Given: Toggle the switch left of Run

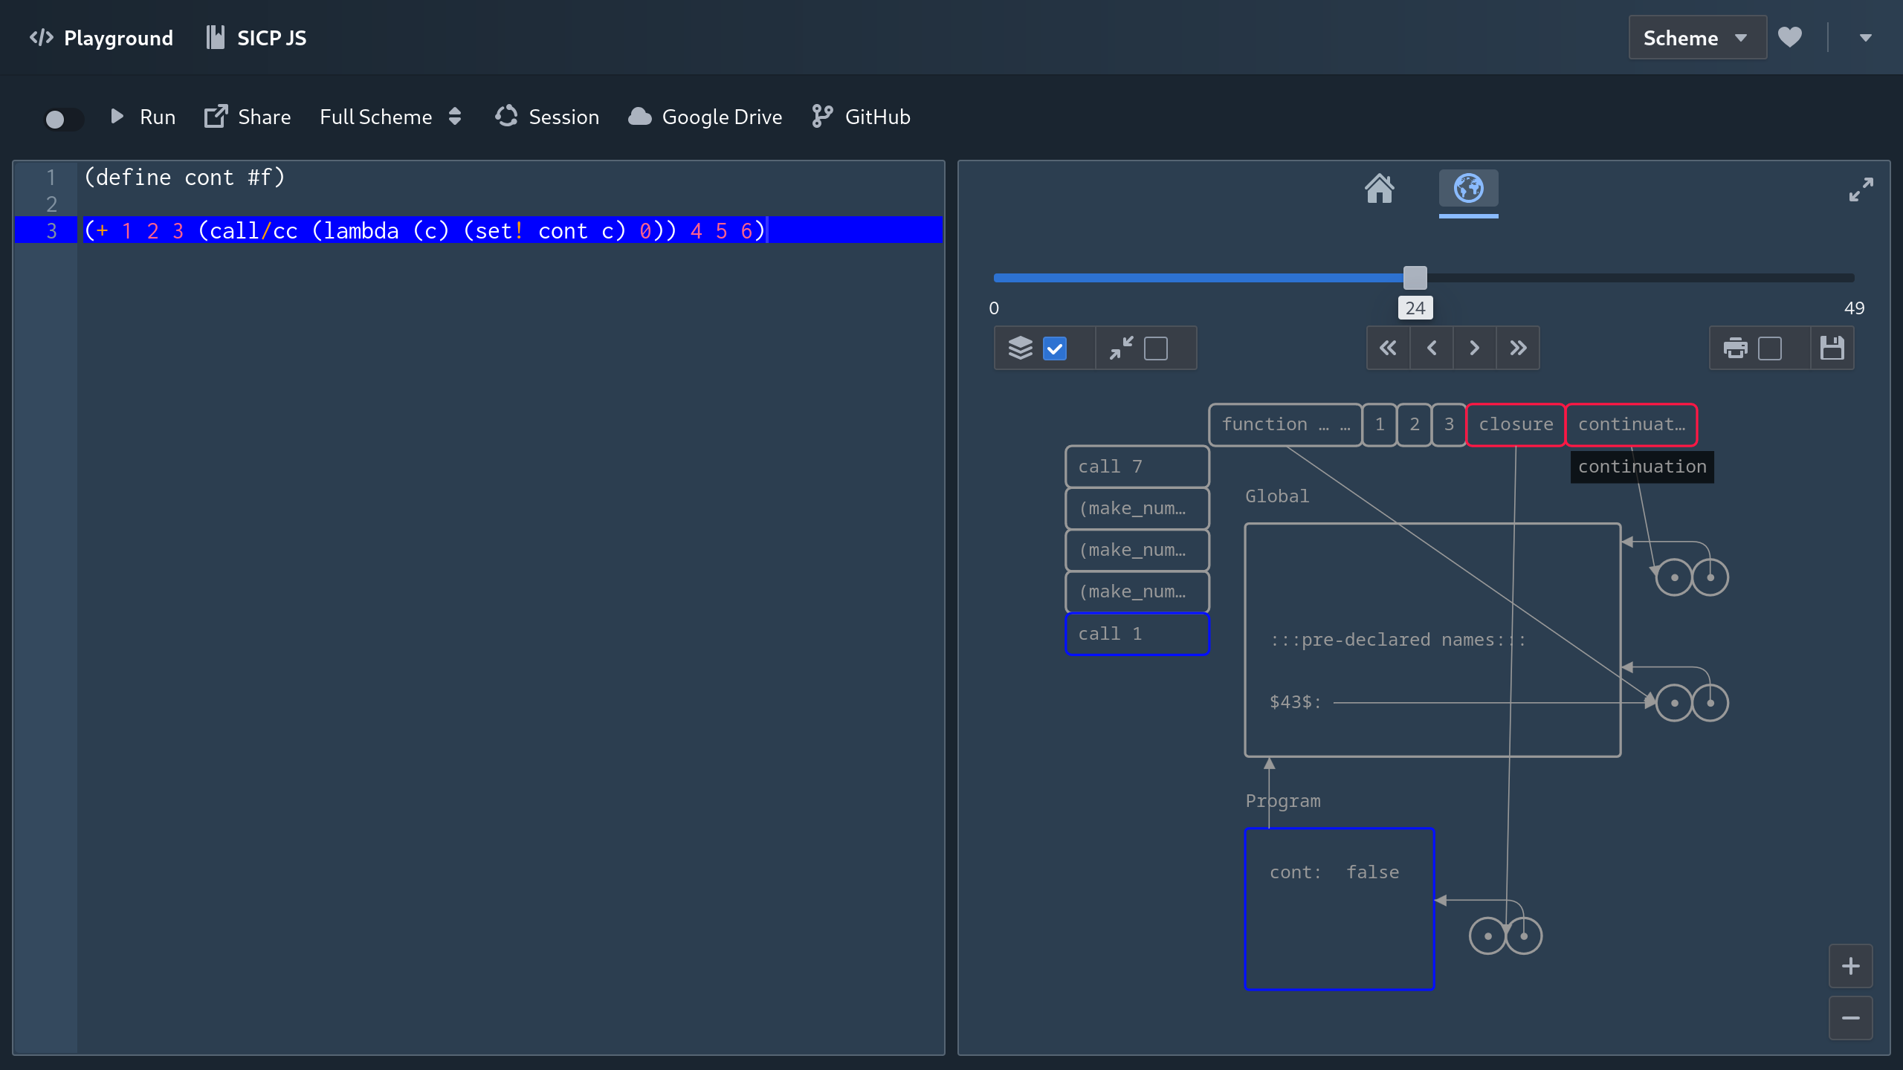Looking at the screenshot, I should (62, 118).
